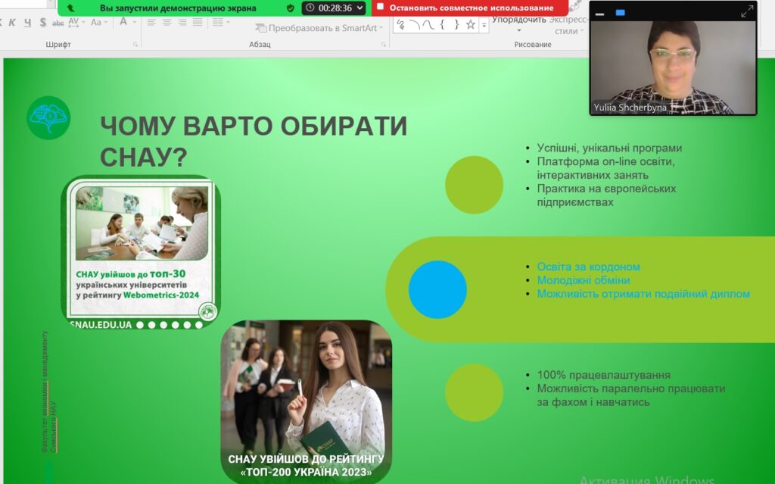Click the green security shield icon

pyautogui.click(x=290, y=8)
